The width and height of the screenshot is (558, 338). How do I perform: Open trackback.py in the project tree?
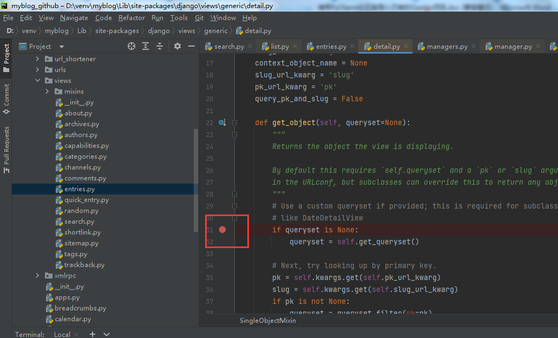point(84,265)
